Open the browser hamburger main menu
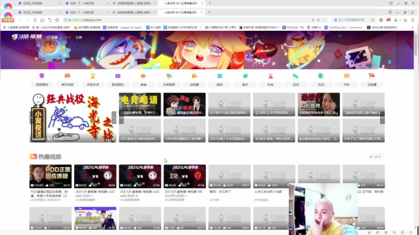 click(413, 20)
